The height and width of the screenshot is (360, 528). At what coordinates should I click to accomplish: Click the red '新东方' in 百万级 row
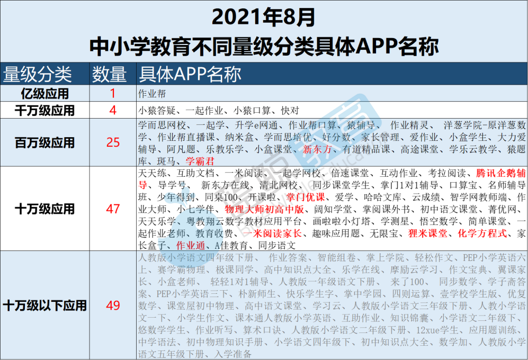[x=317, y=149]
